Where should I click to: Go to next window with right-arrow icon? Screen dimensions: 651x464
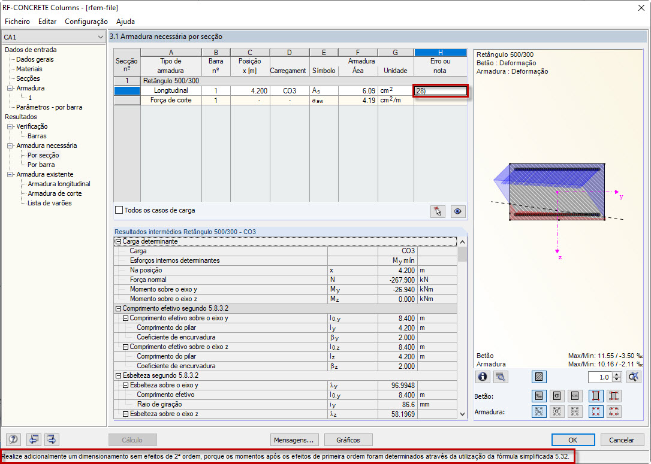pos(52,439)
